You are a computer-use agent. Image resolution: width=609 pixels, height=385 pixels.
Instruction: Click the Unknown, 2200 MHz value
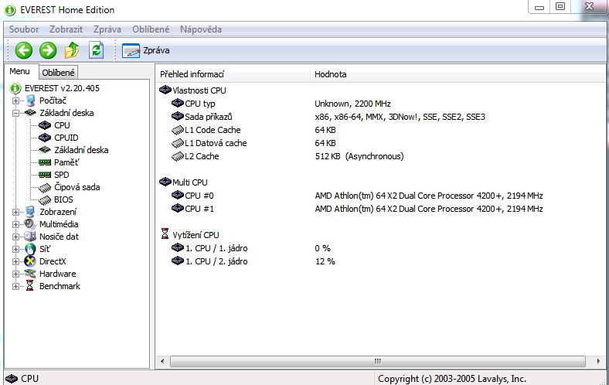coord(352,104)
